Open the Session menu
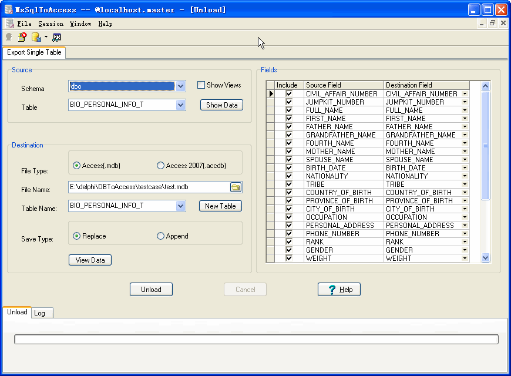The image size is (511, 376). click(x=51, y=24)
